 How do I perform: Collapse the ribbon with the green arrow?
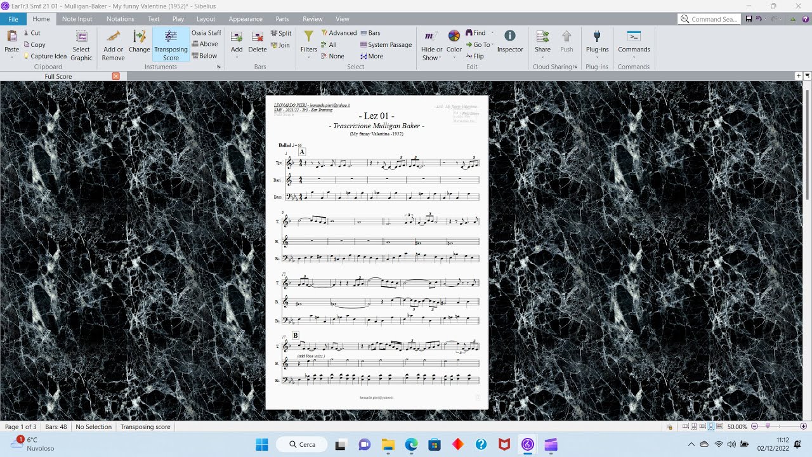(x=793, y=19)
